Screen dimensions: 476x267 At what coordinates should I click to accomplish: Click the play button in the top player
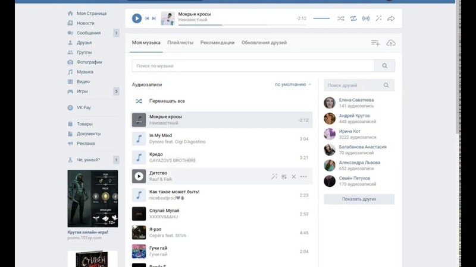pyautogui.click(x=137, y=18)
